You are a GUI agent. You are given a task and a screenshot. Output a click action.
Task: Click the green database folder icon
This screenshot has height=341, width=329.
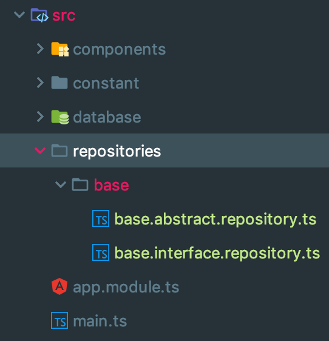[60, 117]
